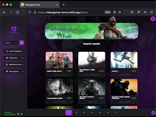Reload the page with refresh icon
This screenshot has width=156, height=117.
(18, 12)
